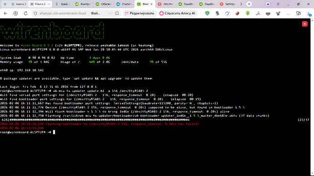Viewport: 314px width, 176px height.
Task: Switch to the Iрайс tab
Action: (x=66, y=4)
